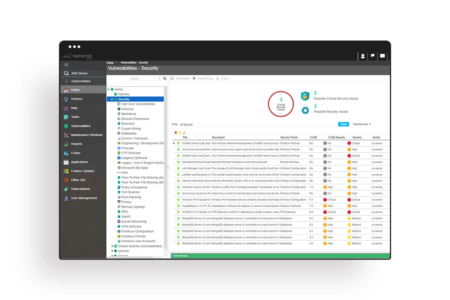The width and height of the screenshot is (450, 300).
Task: Open Possible Critical Security Issues link
Action: (336, 99)
